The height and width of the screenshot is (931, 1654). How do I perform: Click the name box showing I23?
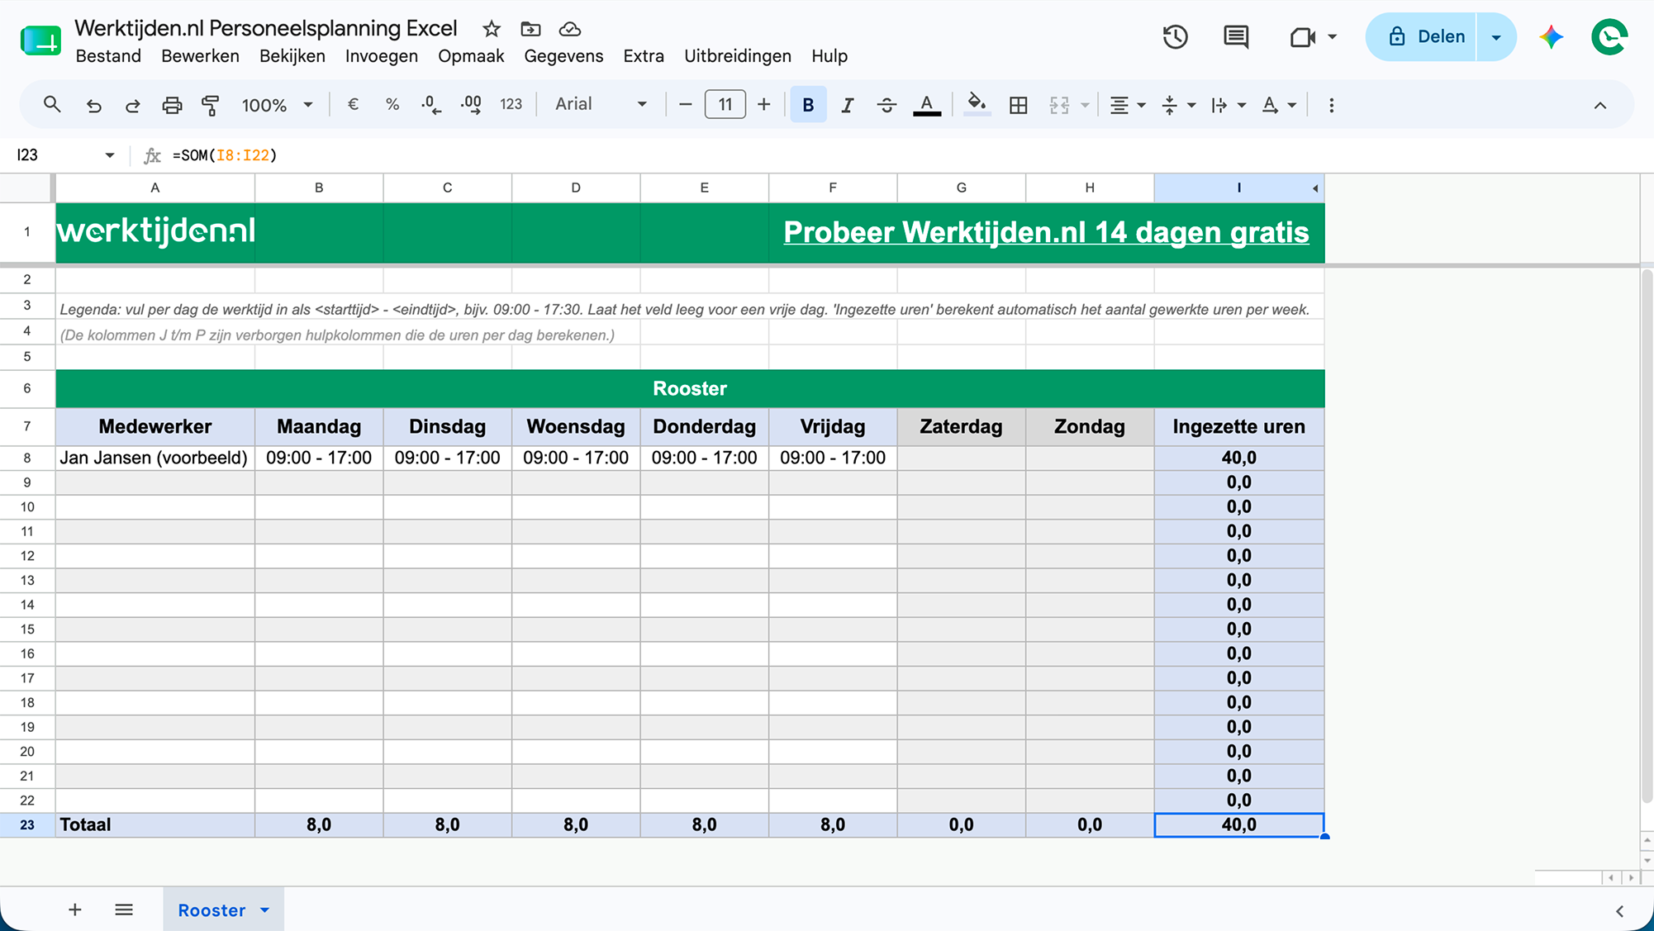pyautogui.click(x=64, y=155)
